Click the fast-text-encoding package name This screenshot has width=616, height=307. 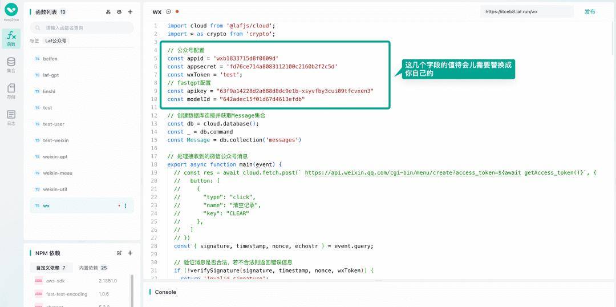(66, 294)
